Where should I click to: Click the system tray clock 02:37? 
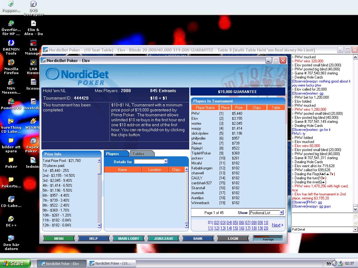(349, 263)
